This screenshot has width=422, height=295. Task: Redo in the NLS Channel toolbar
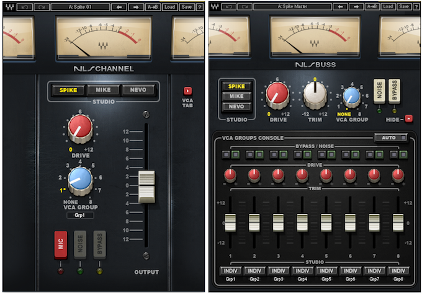pos(42,7)
